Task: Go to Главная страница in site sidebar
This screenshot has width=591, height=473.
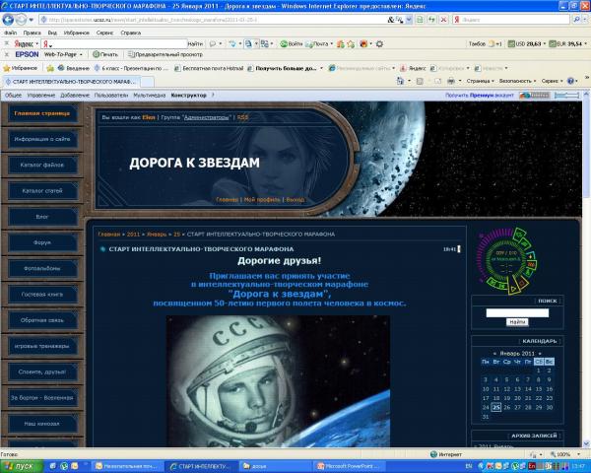Action: click(x=41, y=113)
